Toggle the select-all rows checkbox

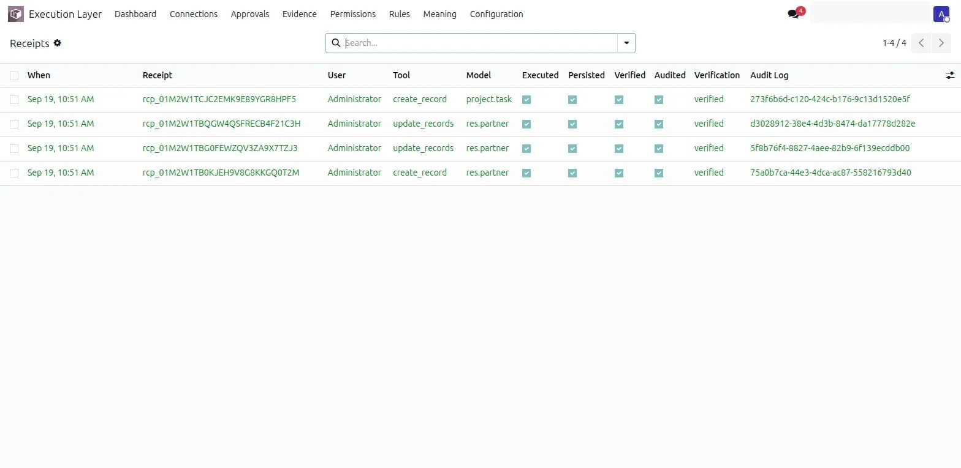14,75
